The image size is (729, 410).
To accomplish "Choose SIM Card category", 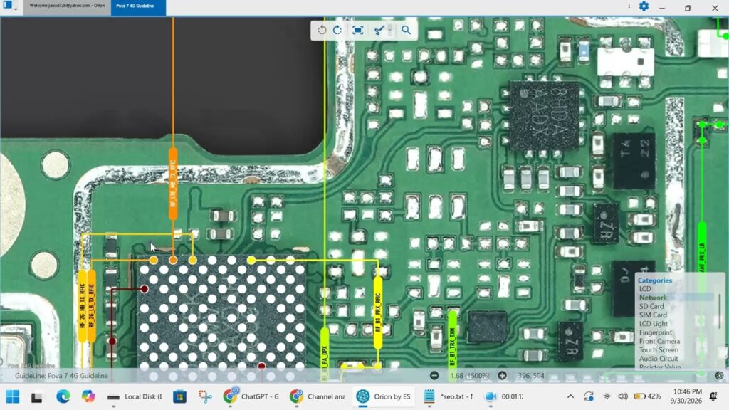I will click(653, 315).
